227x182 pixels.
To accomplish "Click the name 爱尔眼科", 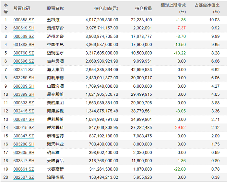I will coord(55,128).
